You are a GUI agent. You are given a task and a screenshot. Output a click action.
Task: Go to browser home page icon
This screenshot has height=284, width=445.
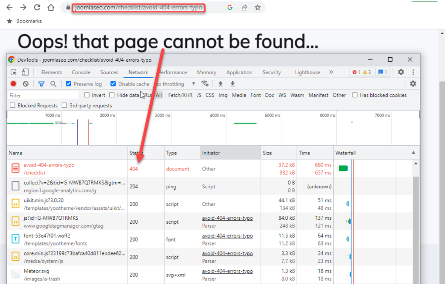click(51, 7)
